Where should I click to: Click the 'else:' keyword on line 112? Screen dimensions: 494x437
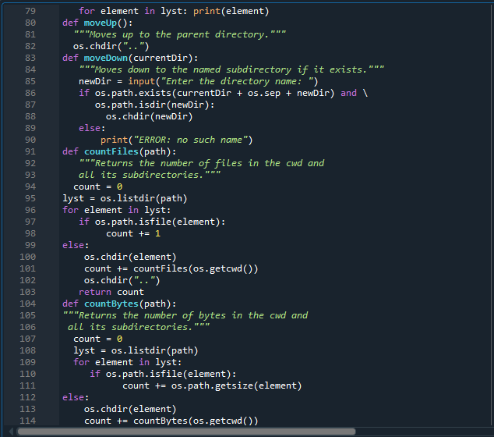(x=76, y=397)
